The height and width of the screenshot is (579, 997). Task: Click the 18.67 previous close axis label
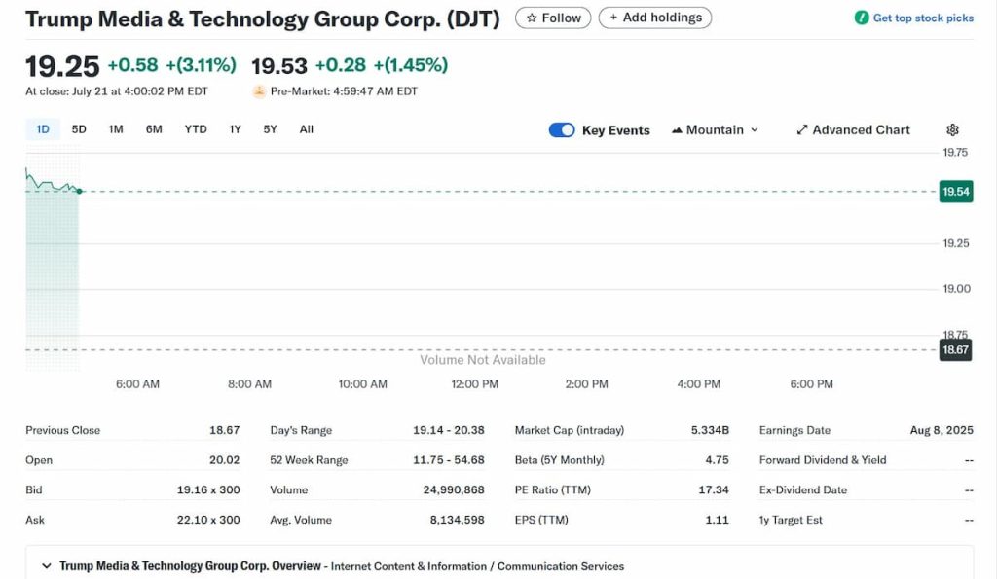tap(955, 349)
